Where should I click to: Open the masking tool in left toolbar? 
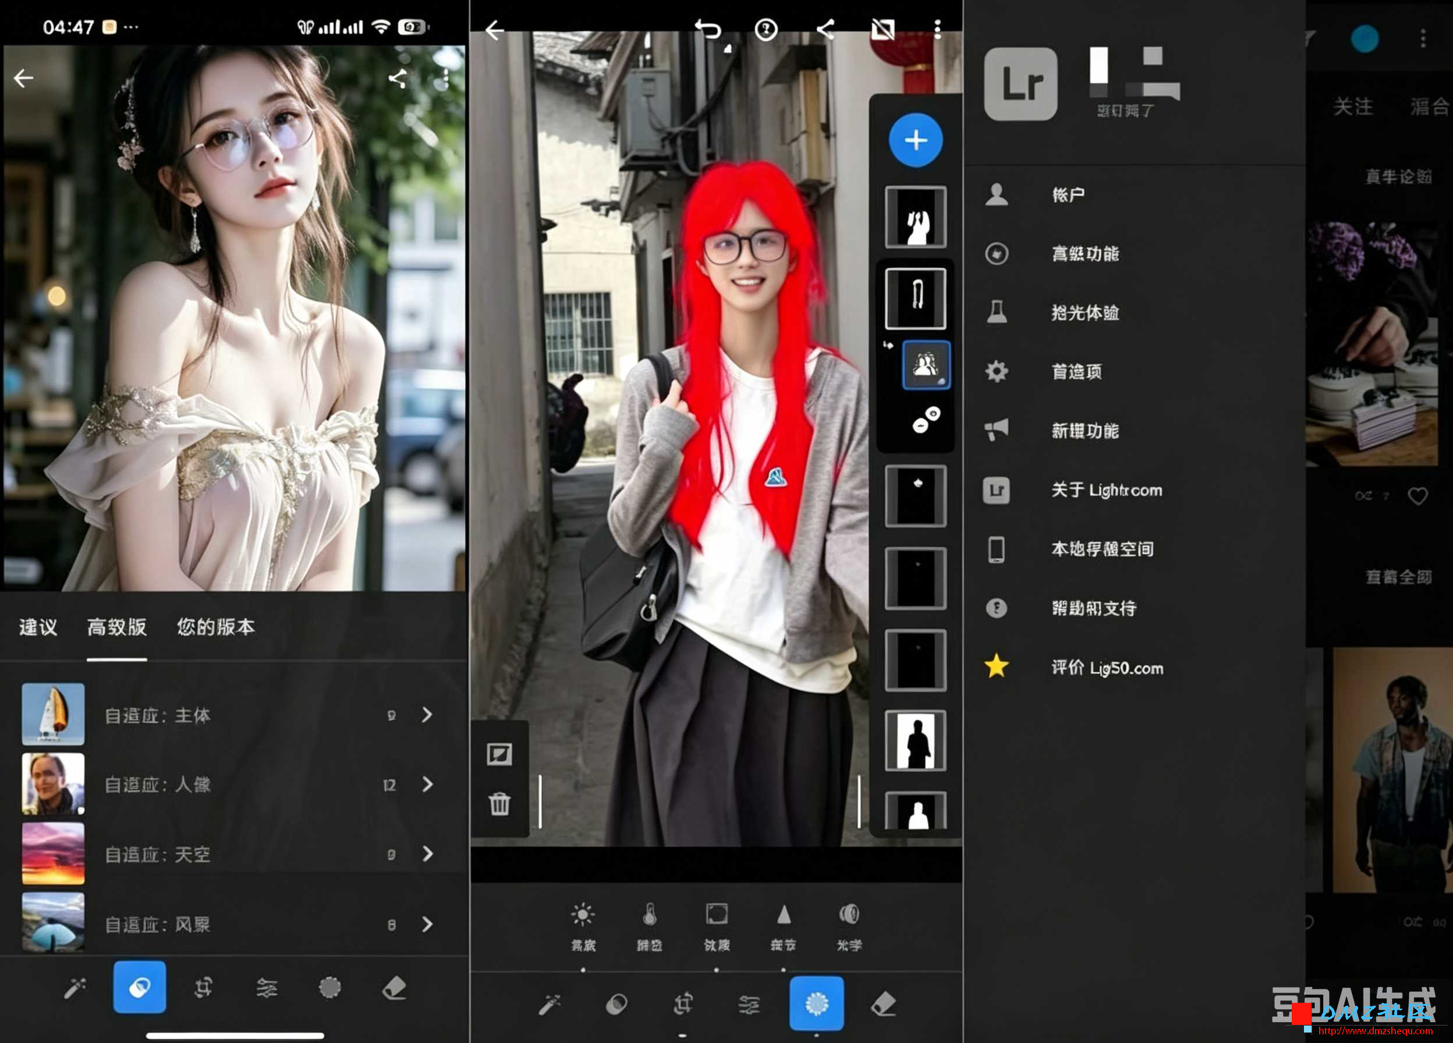tap(330, 988)
